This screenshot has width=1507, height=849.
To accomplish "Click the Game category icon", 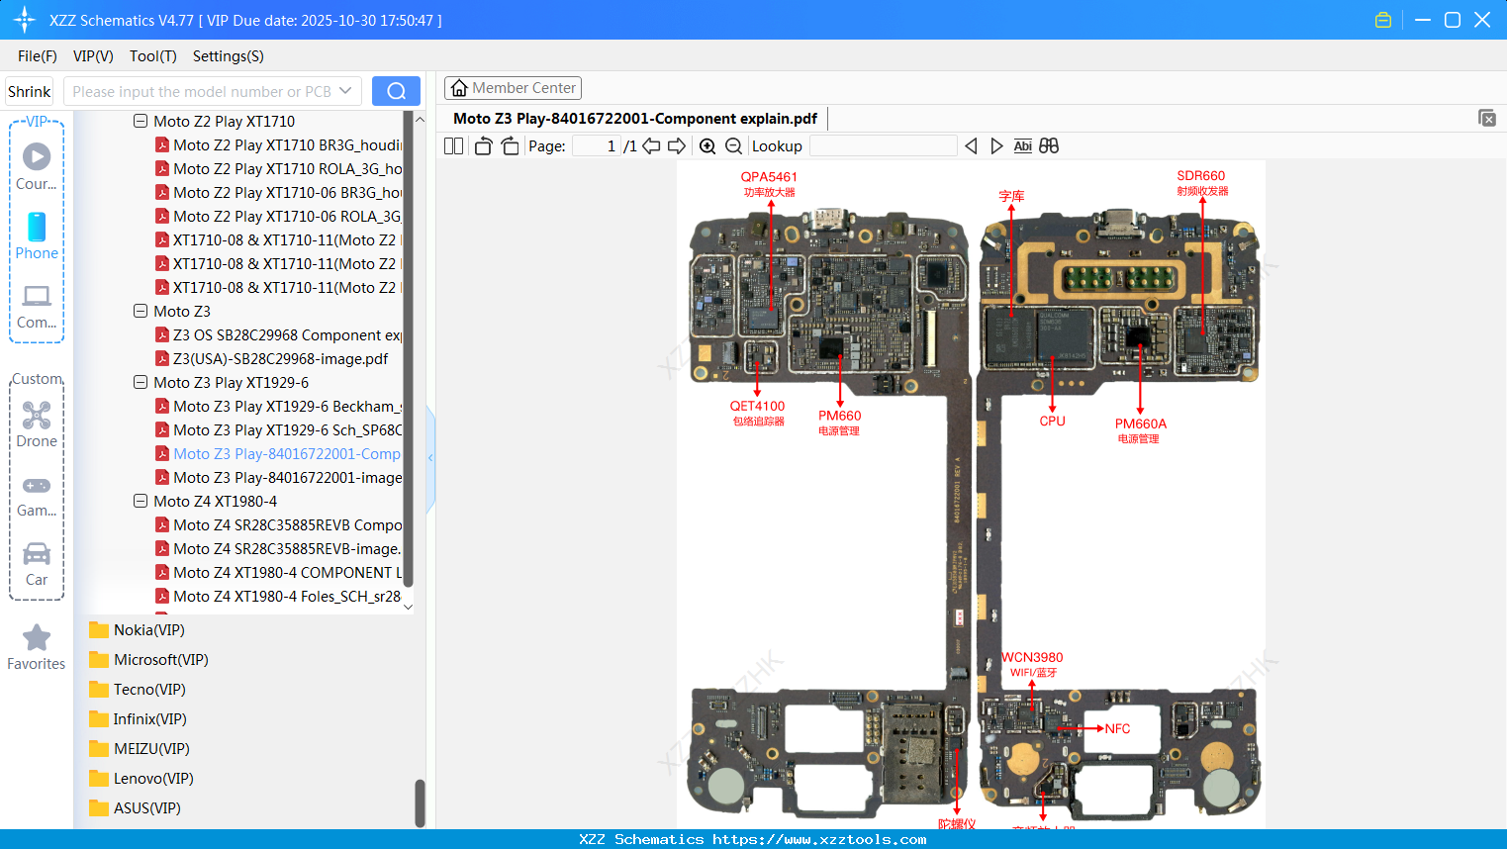I will click(x=37, y=493).
